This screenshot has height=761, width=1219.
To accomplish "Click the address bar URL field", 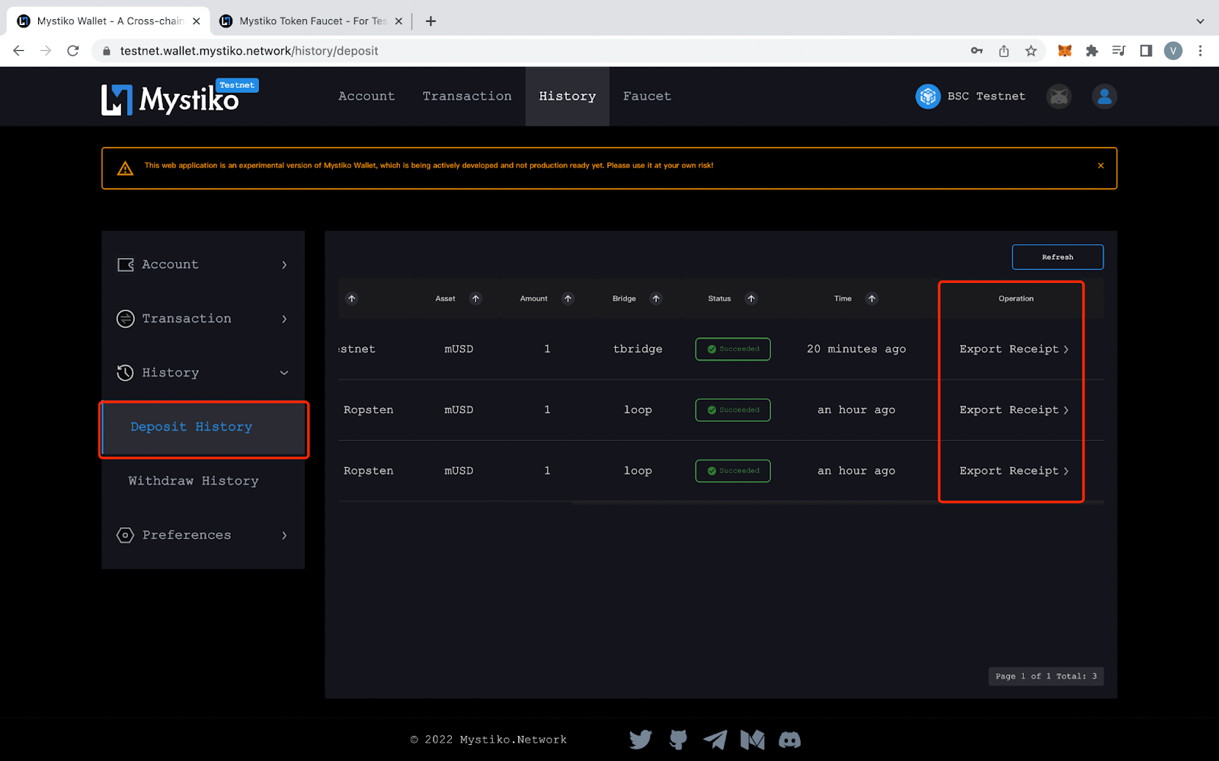I will [533, 51].
